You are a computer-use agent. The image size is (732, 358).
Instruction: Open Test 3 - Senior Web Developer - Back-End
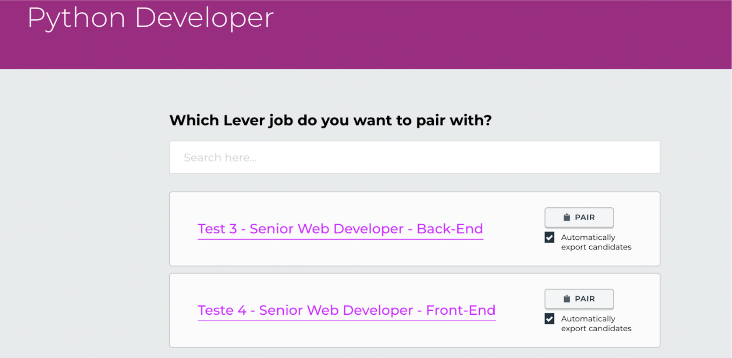pos(340,229)
